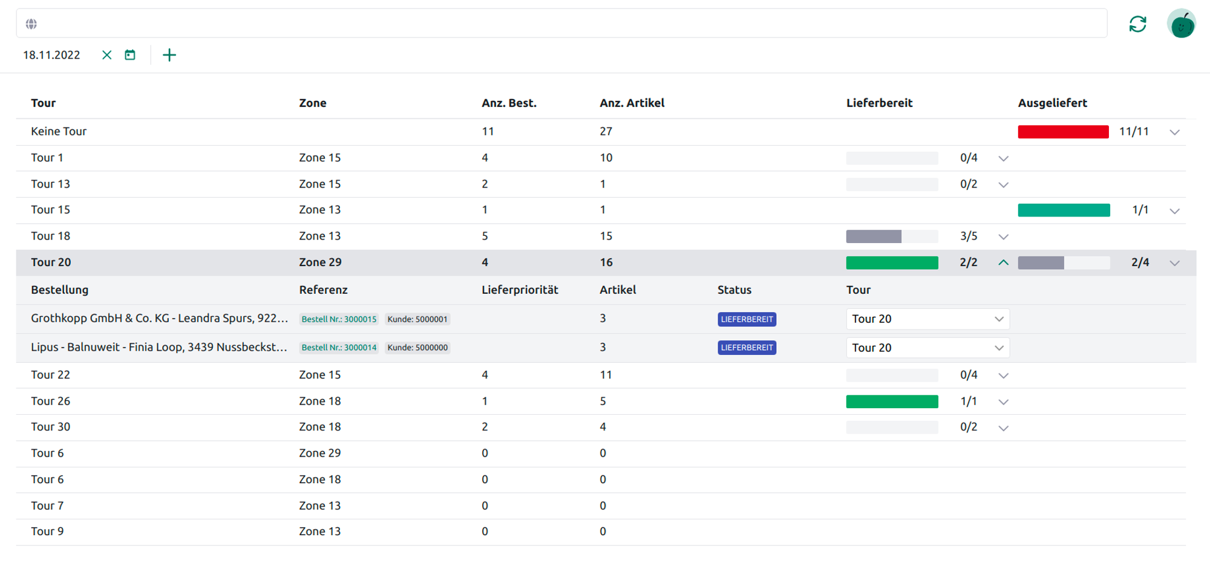
Task: Click Kunde: 5000000 reference tag
Action: tap(417, 348)
